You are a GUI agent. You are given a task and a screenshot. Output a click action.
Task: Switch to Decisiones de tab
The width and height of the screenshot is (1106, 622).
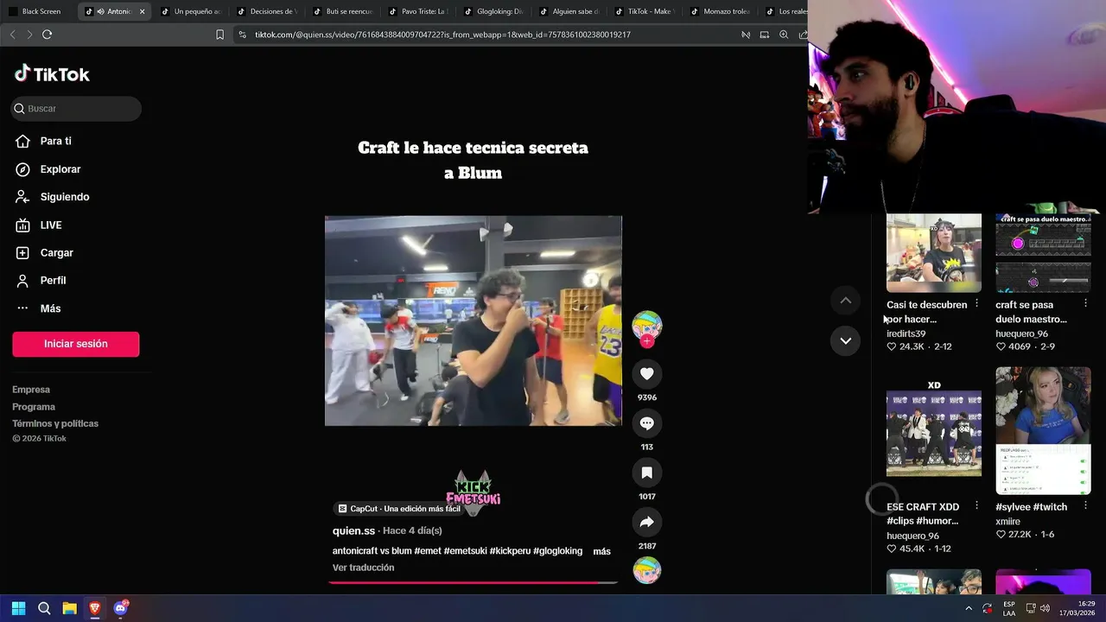tap(266, 11)
